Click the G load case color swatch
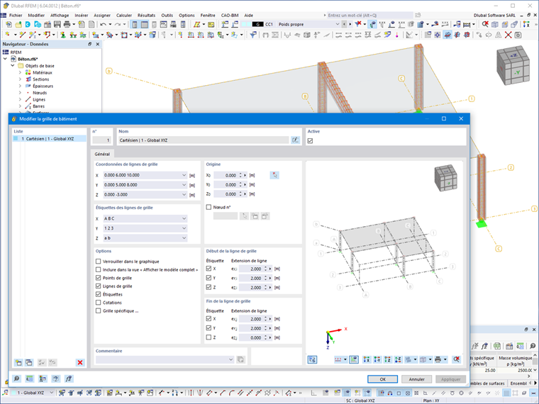This screenshot has width=539, height=404. pos(257,24)
